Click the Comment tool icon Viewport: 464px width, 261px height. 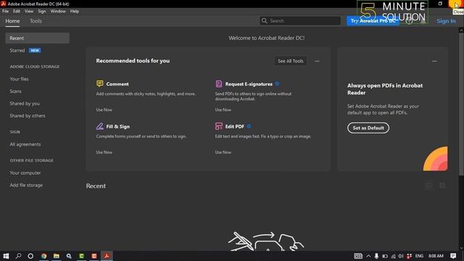[x=100, y=84]
